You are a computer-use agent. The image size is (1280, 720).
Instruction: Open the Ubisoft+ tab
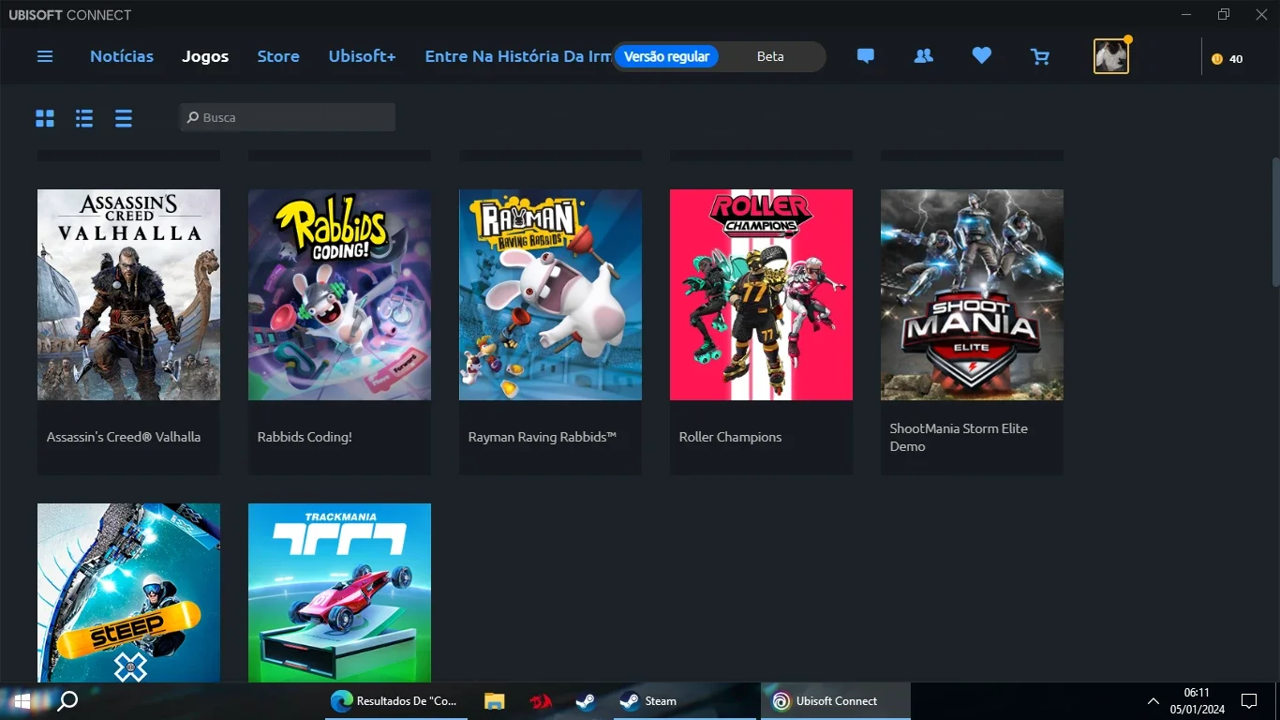point(362,56)
